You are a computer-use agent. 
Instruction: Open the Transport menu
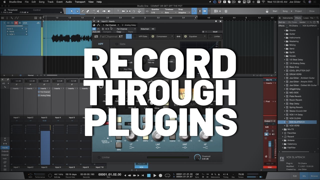80,2
